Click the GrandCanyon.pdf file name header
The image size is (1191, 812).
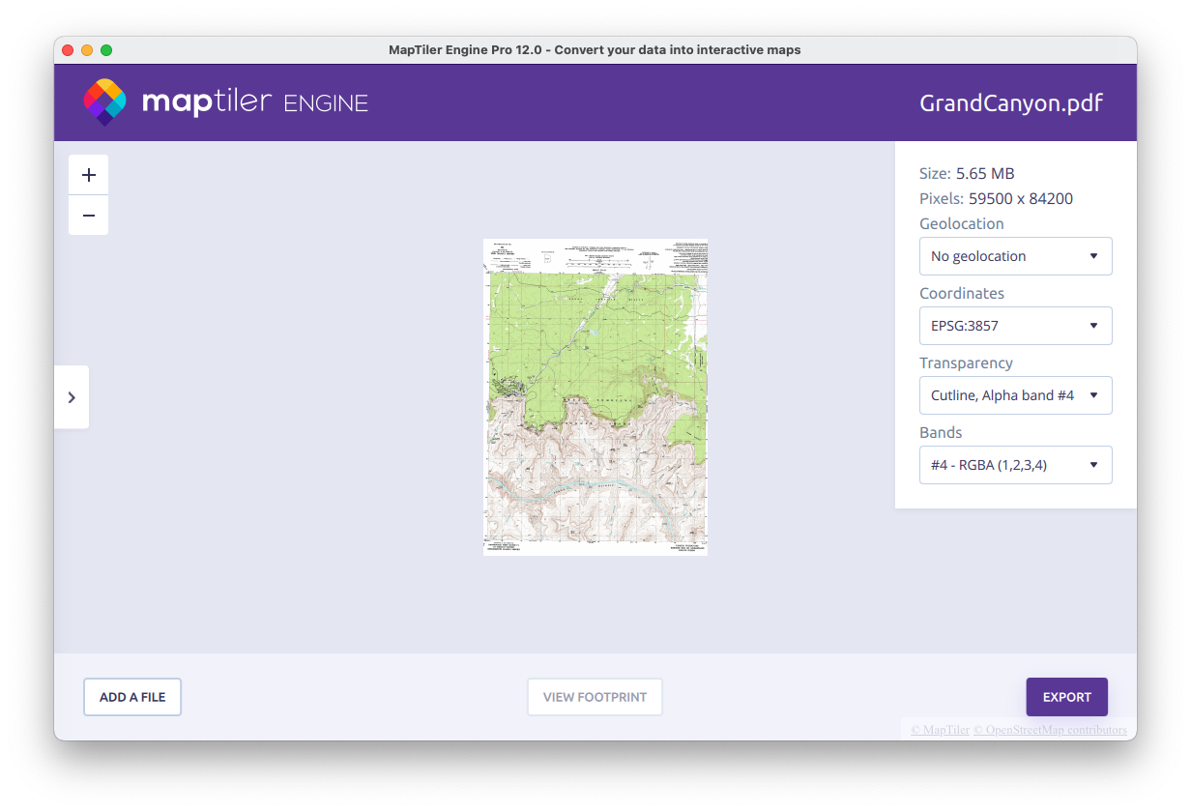point(1010,103)
